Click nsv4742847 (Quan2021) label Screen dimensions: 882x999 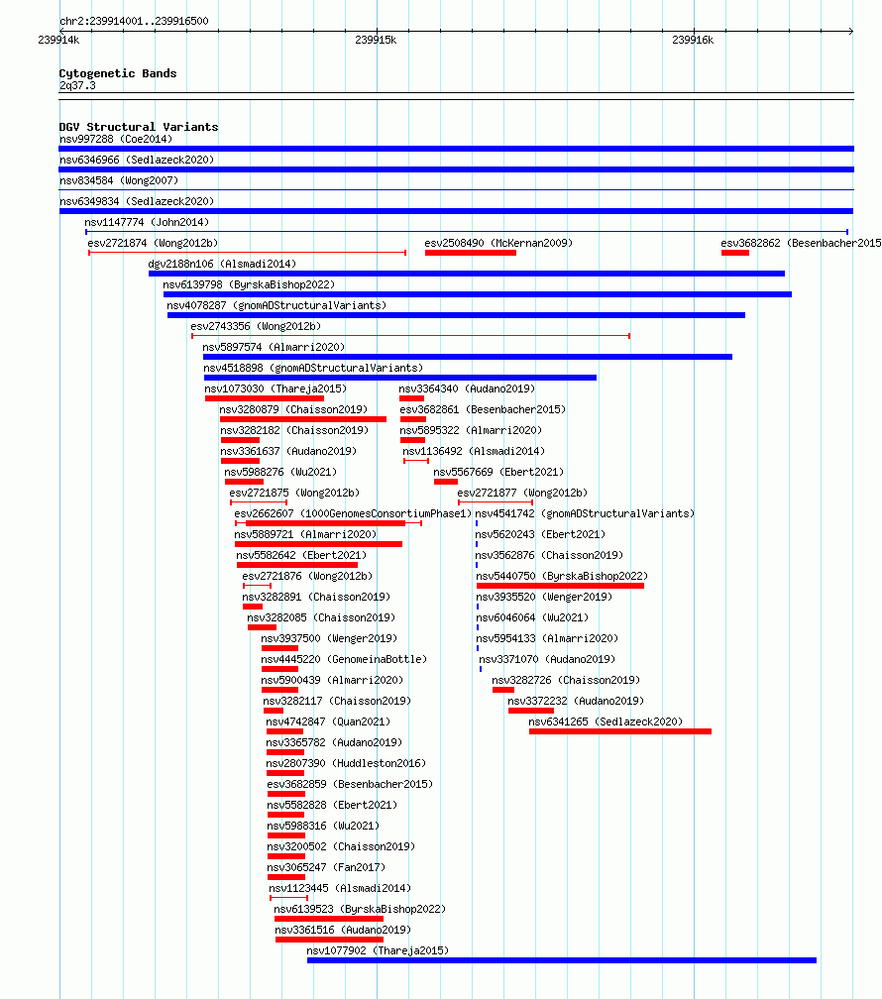click(328, 721)
